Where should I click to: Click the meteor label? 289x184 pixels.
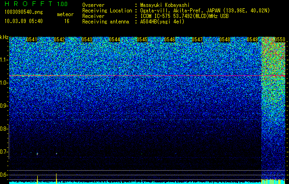click(x=65, y=14)
